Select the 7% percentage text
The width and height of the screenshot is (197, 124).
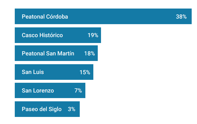pyautogui.click(x=78, y=91)
